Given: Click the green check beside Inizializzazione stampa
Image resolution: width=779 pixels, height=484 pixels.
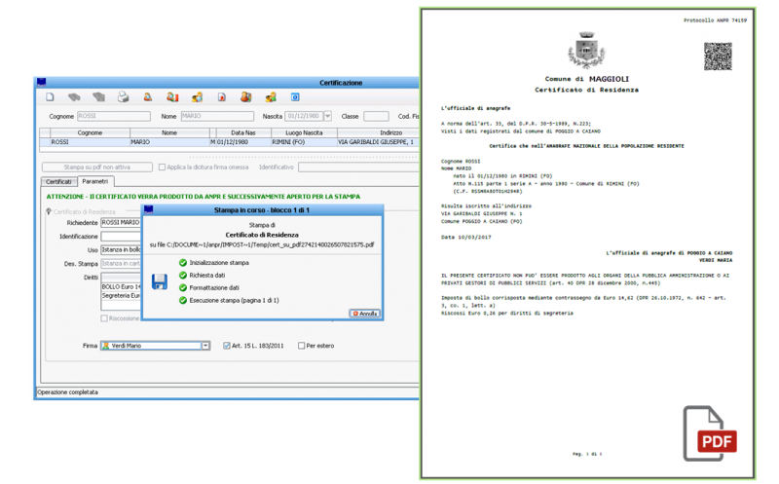Looking at the screenshot, I should (x=183, y=262).
